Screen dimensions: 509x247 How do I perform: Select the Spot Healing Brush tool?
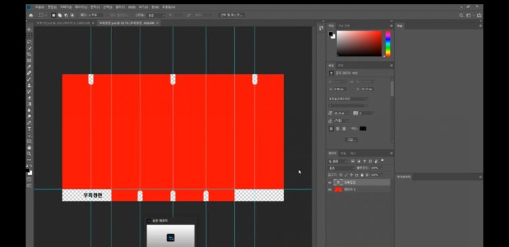click(29, 73)
